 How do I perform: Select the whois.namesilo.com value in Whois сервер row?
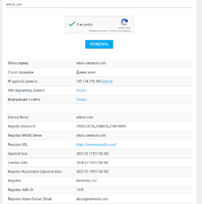click(x=91, y=63)
